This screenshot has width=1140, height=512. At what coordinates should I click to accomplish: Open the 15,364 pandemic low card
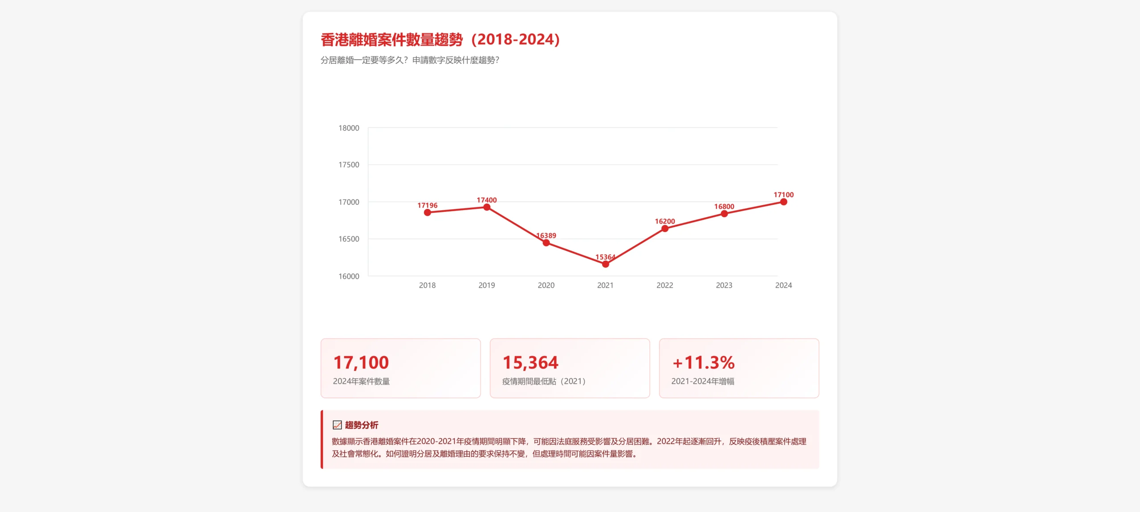click(x=570, y=368)
